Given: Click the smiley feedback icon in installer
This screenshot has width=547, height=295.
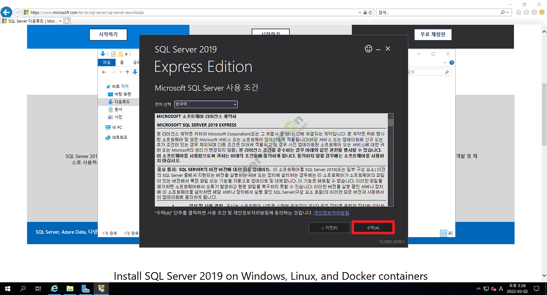Looking at the screenshot, I should coord(368,49).
